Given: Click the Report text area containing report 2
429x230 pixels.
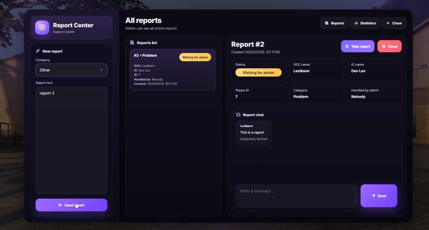Looking at the screenshot, I should tap(71, 140).
